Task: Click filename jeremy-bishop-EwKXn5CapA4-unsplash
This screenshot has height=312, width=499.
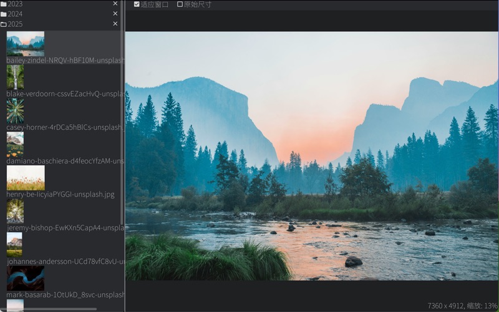Action: coord(65,228)
